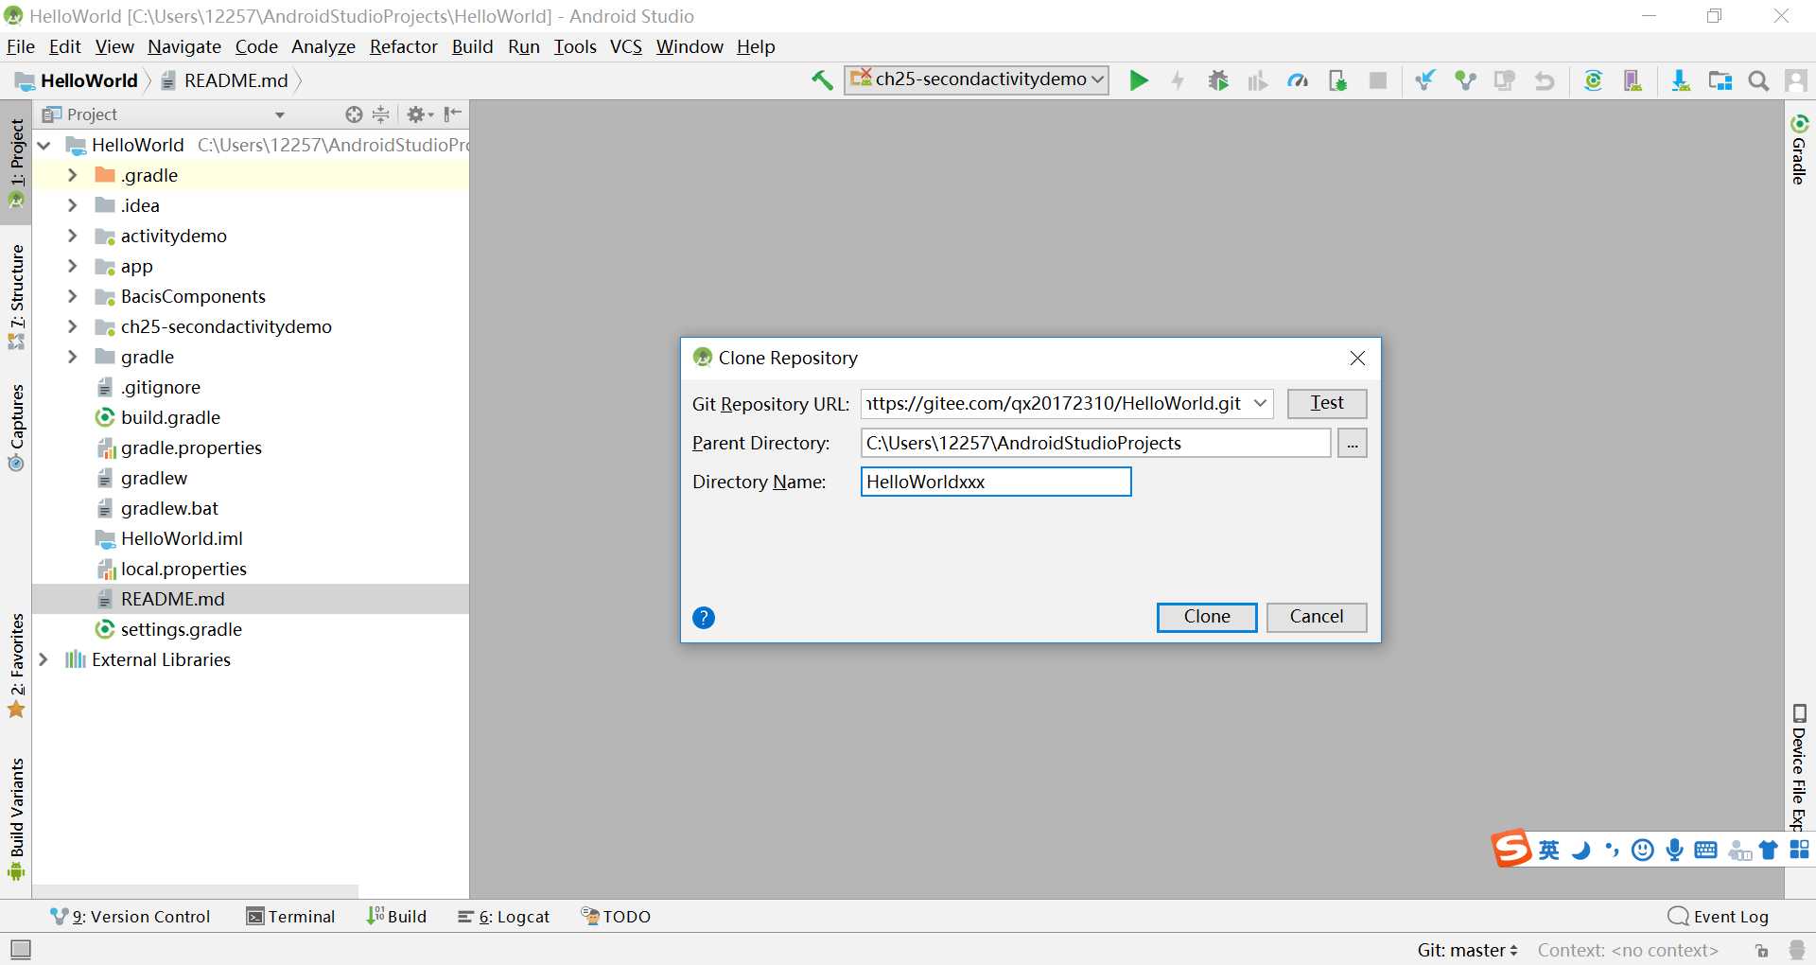Click the Apply Changes lightning icon
1816x965 pixels.
[1178, 80]
